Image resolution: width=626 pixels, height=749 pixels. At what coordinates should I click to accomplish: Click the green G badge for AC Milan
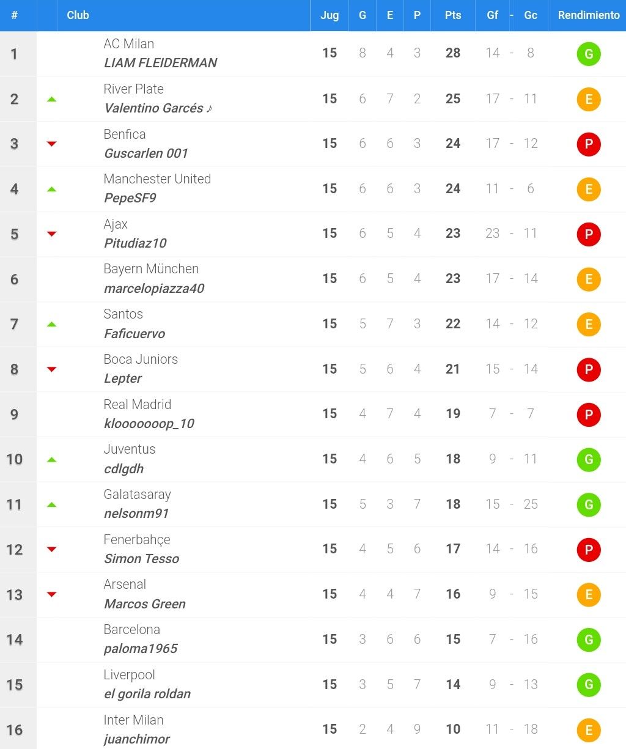(x=589, y=54)
